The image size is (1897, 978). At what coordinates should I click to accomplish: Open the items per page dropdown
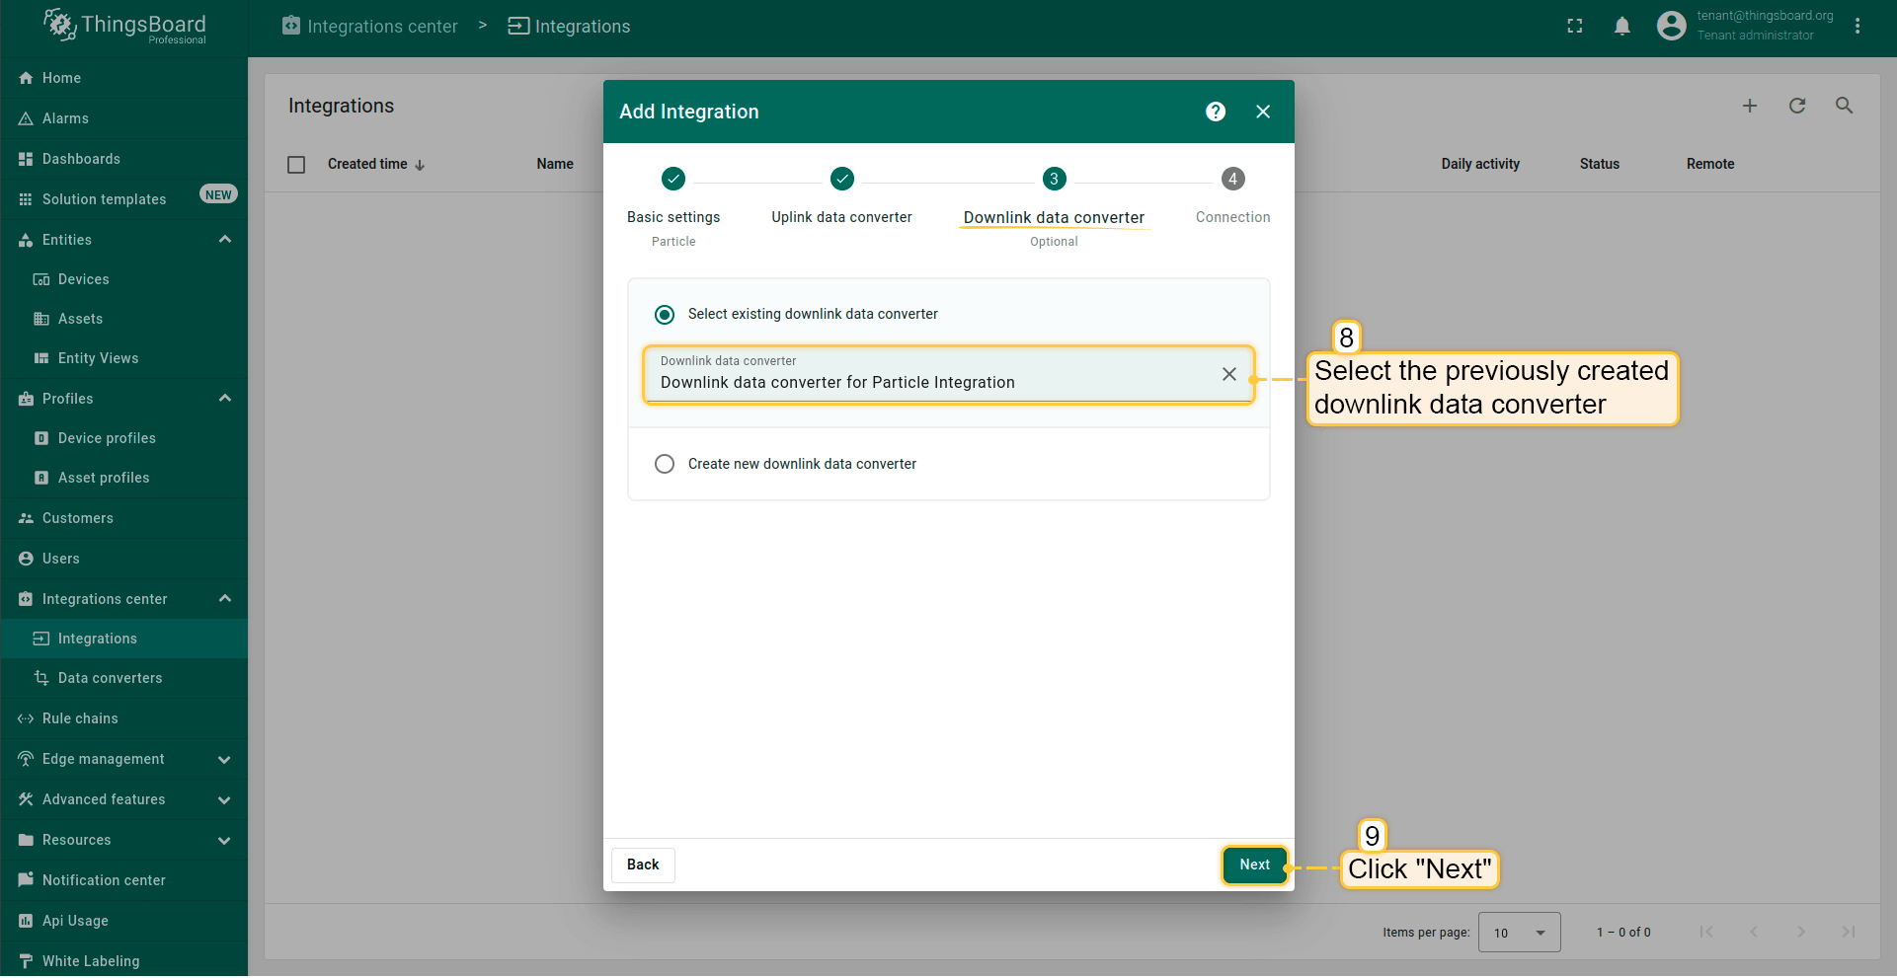[x=1519, y=933]
